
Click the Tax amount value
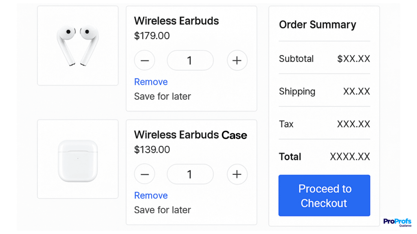click(353, 124)
